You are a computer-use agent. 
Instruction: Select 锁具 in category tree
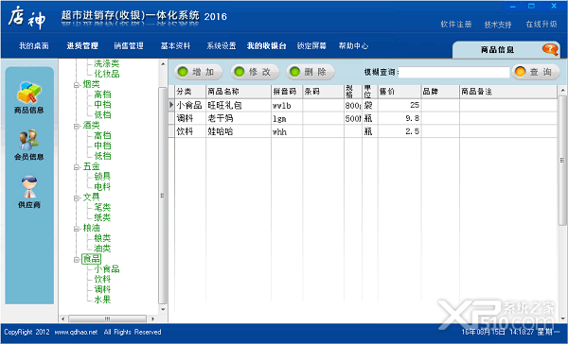102,177
